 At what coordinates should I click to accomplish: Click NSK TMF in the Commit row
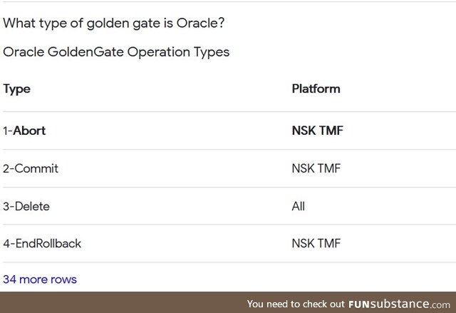coord(316,168)
